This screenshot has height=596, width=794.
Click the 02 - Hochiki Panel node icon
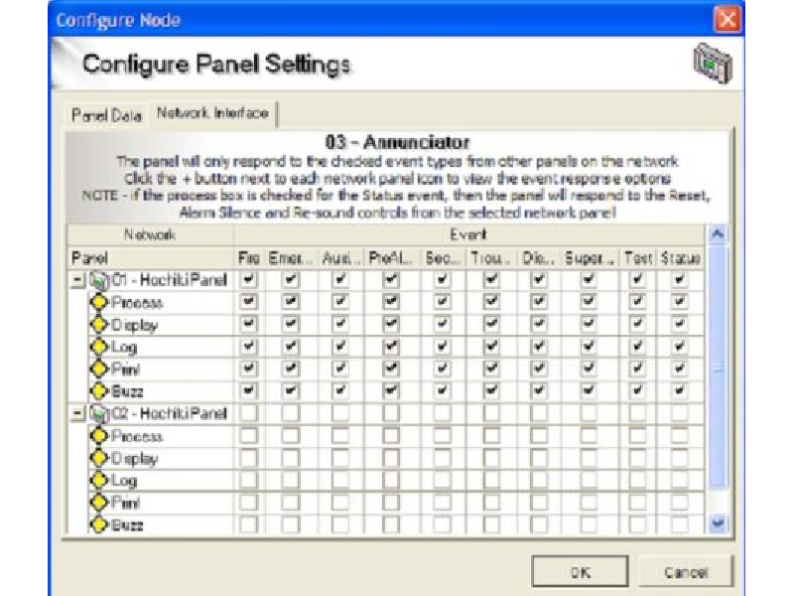click(x=99, y=414)
